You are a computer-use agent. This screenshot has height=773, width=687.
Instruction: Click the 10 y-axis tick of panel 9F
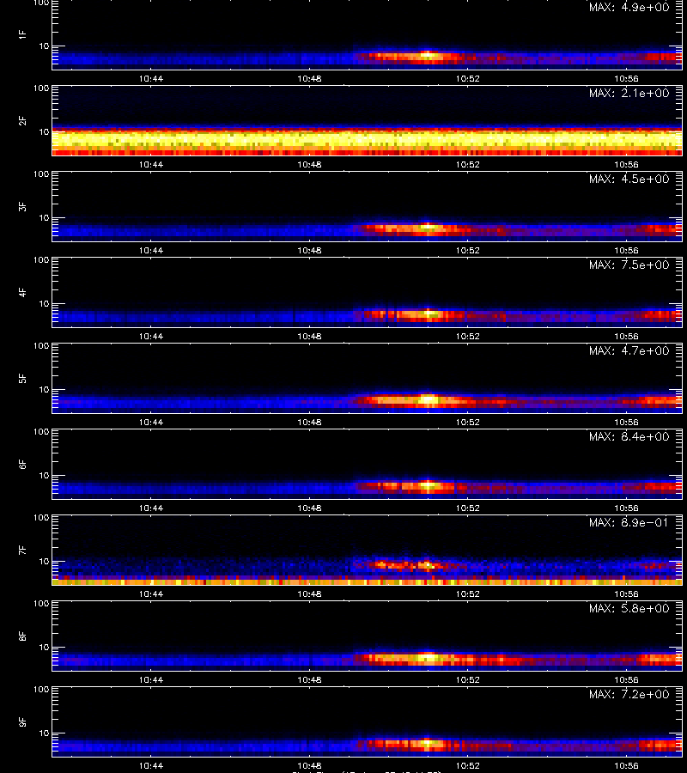(44, 733)
